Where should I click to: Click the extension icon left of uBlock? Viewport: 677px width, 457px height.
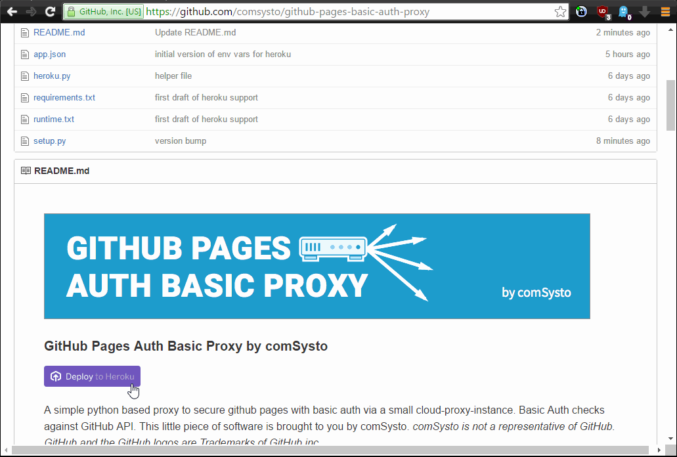tap(582, 12)
